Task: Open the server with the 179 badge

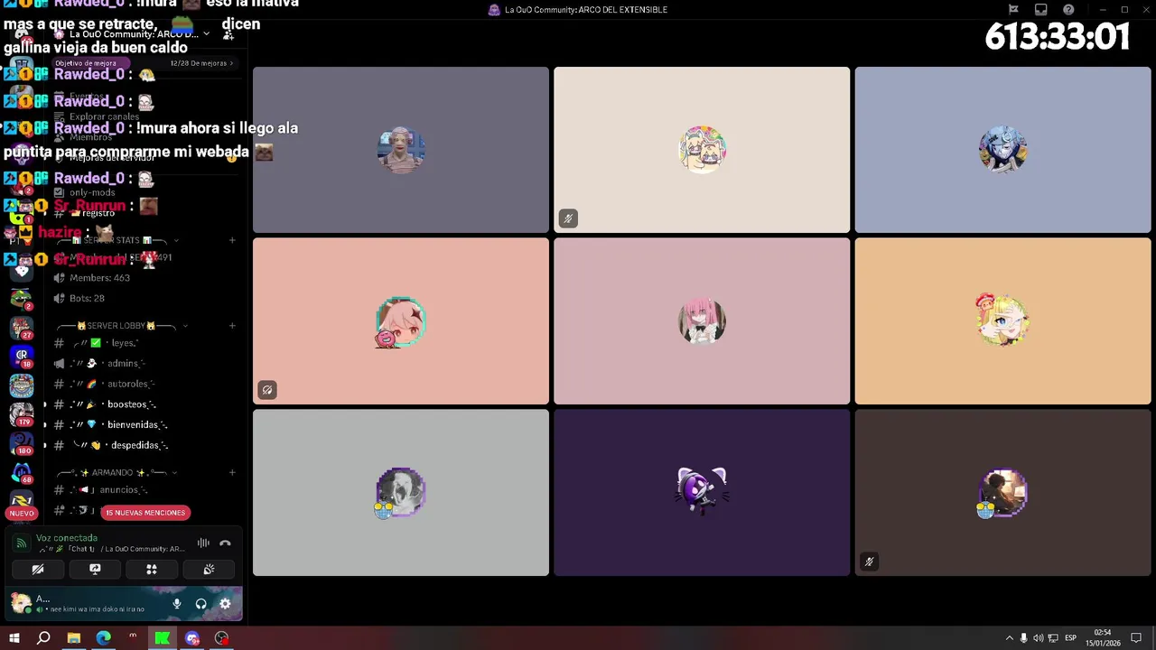Action: (x=22, y=414)
